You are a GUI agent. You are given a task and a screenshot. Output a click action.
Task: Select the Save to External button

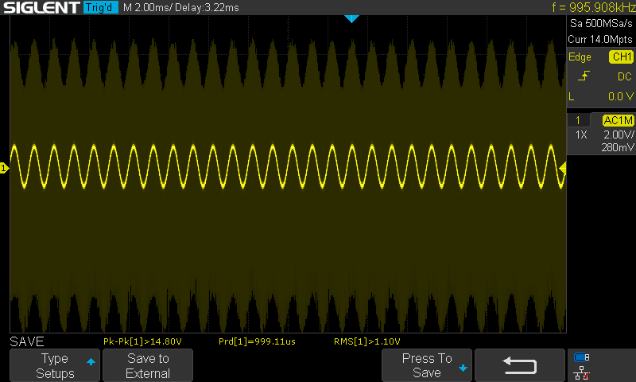[148, 365]
